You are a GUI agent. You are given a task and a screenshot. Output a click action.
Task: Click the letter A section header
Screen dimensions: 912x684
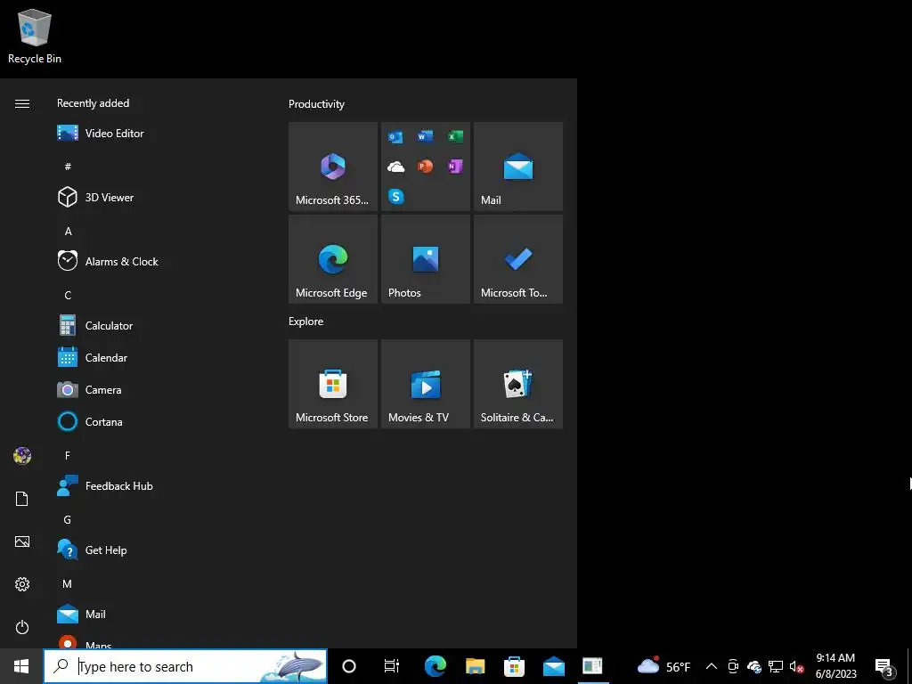68,231
